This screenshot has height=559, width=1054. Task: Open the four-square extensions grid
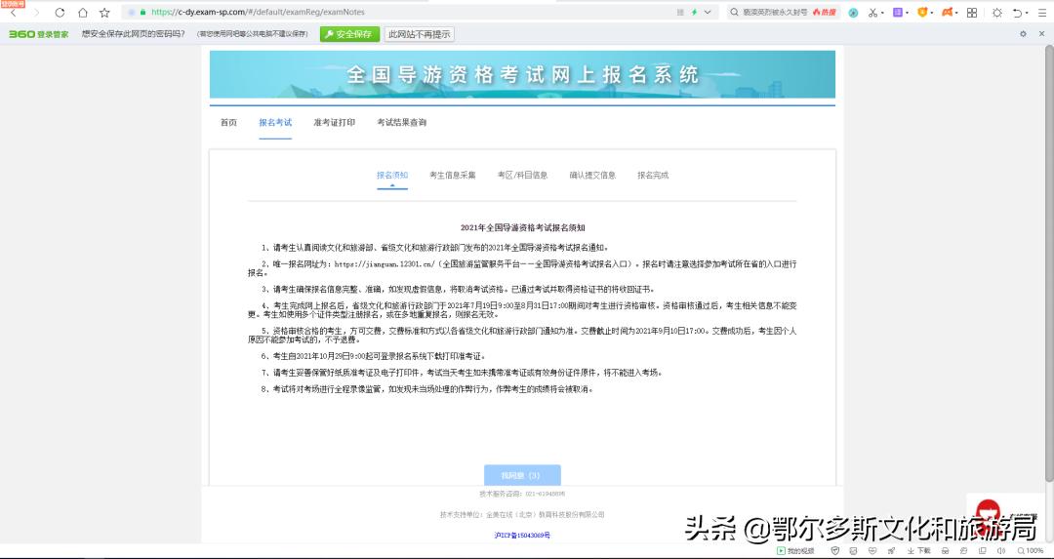coord(972,13)
